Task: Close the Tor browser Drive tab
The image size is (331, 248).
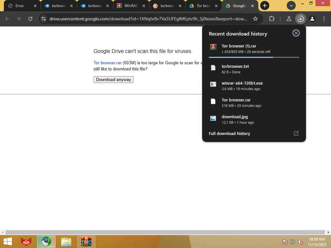Action: click(x=216, y=6)
